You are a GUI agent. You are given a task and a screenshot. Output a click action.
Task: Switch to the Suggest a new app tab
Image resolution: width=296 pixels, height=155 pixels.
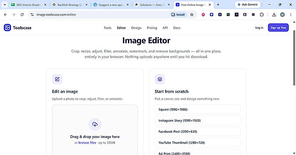pos(111,5)
